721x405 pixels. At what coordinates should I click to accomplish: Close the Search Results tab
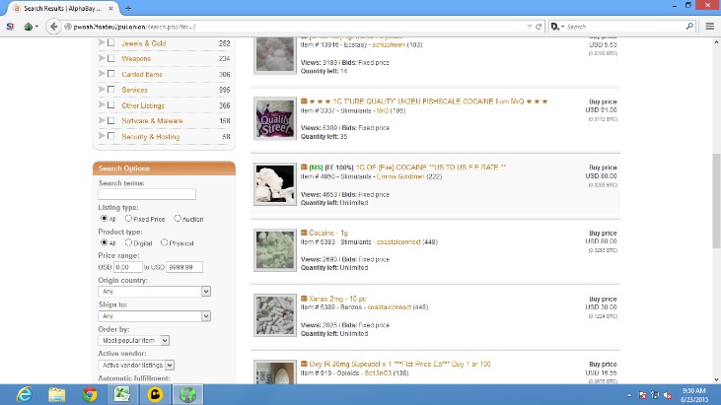pyautogui.click(x=110, y=8)
